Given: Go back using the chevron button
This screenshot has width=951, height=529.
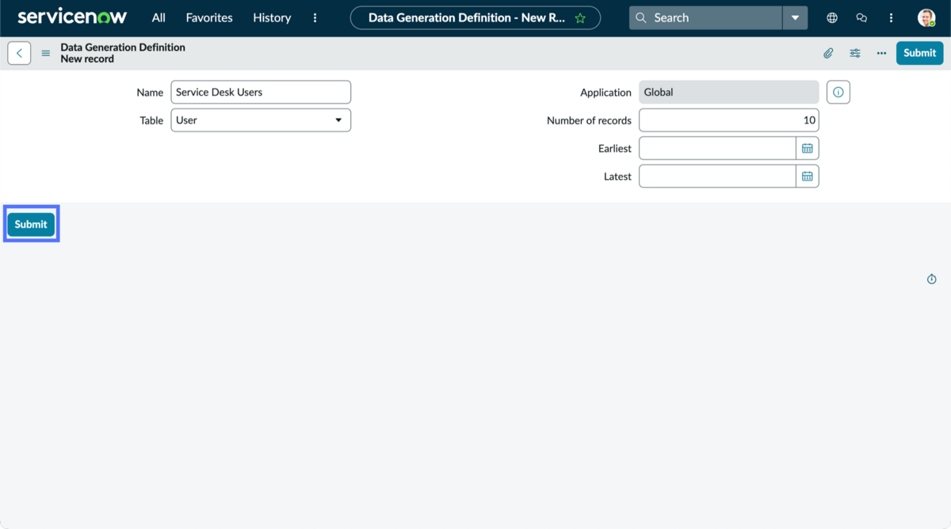Looking at the screenshot, I should [19, 53].
